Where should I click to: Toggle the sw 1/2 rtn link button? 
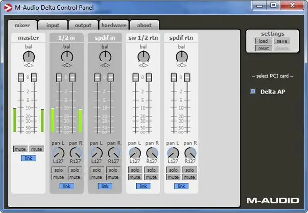(x=143, y=186)
